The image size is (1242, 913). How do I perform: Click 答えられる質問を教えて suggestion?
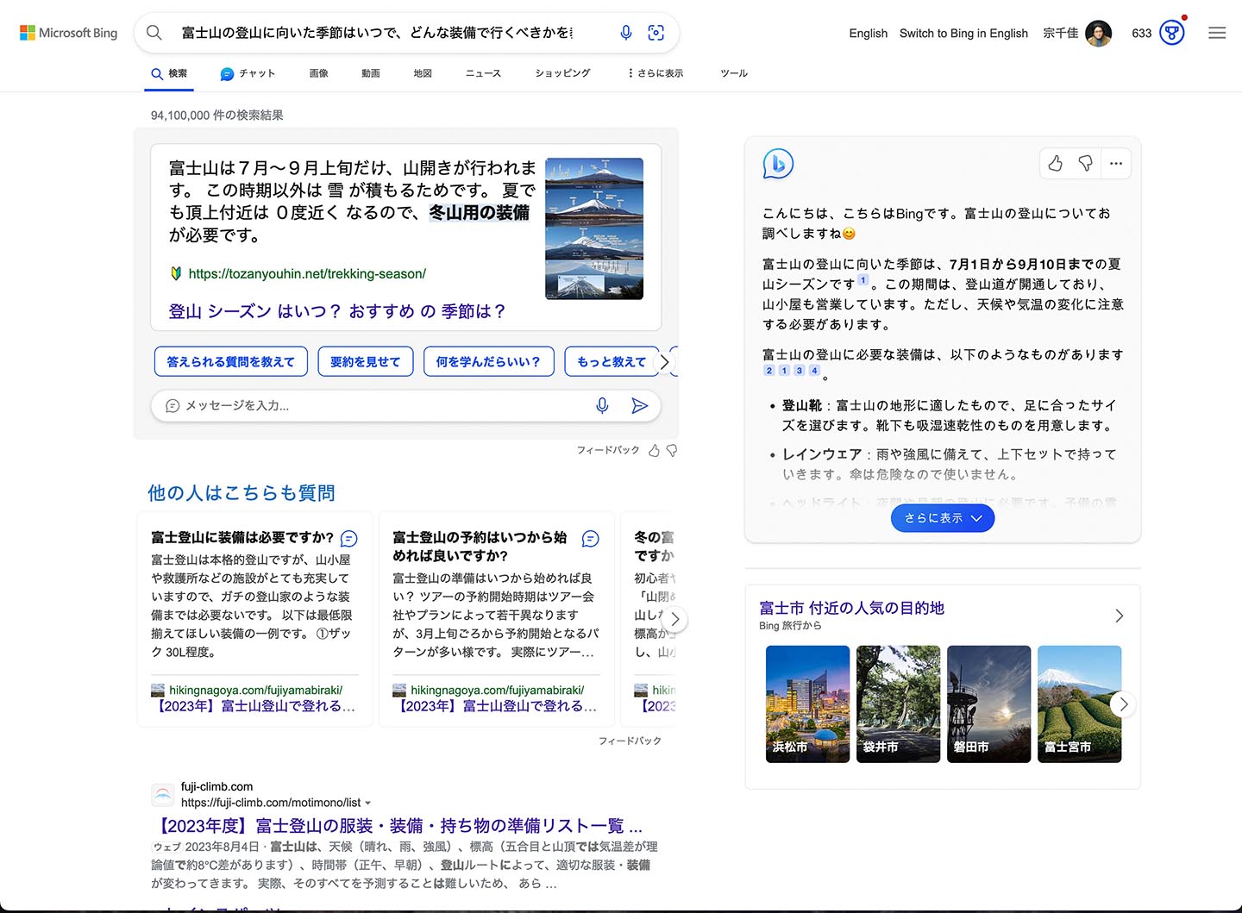click(x=230, y=361)
